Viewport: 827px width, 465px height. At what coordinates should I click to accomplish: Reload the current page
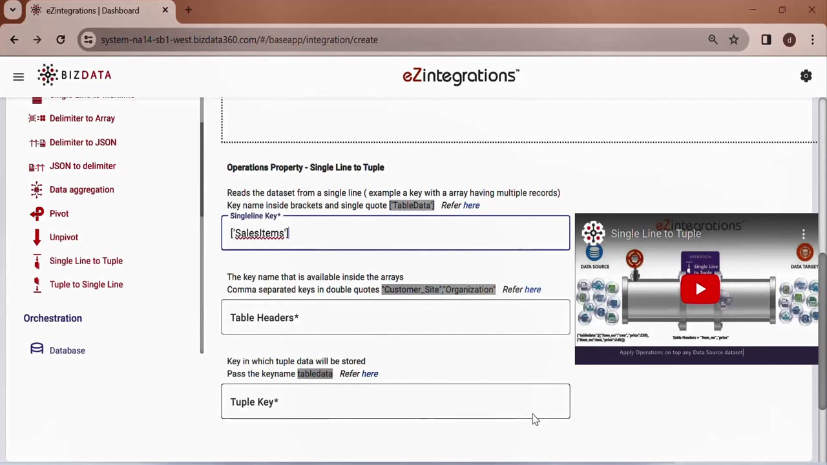click(60, 40)
